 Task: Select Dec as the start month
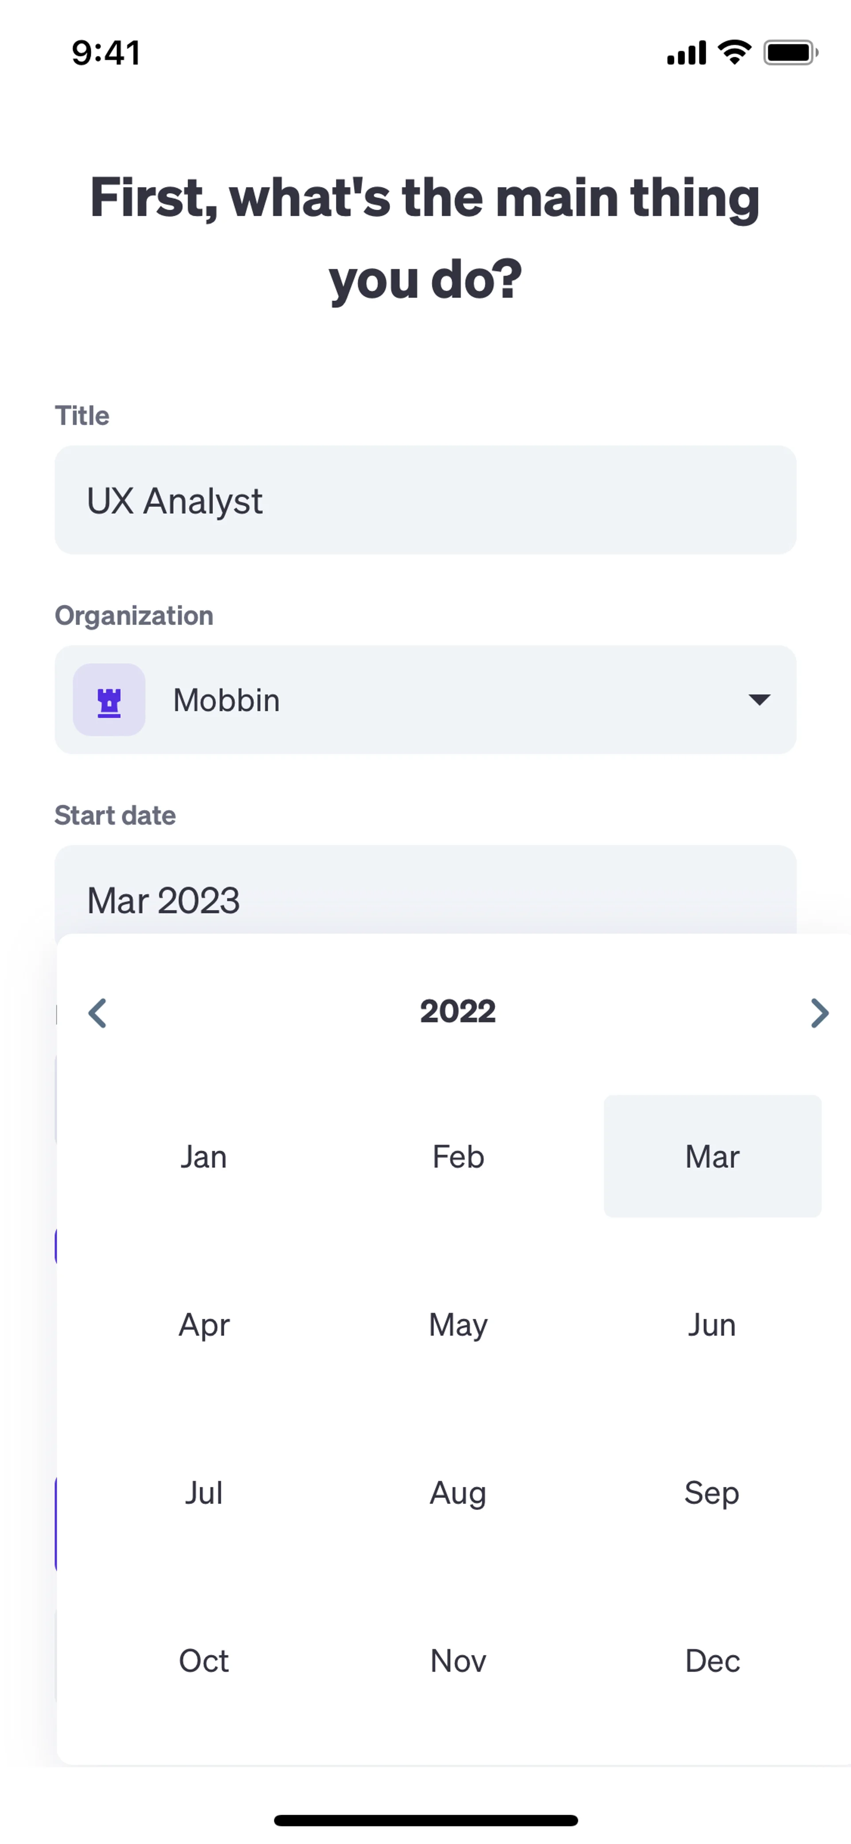click(712, 1661)
